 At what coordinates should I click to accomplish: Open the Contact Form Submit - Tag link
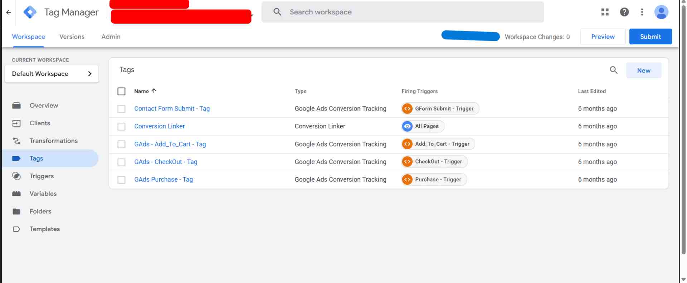tap(172, 109)
